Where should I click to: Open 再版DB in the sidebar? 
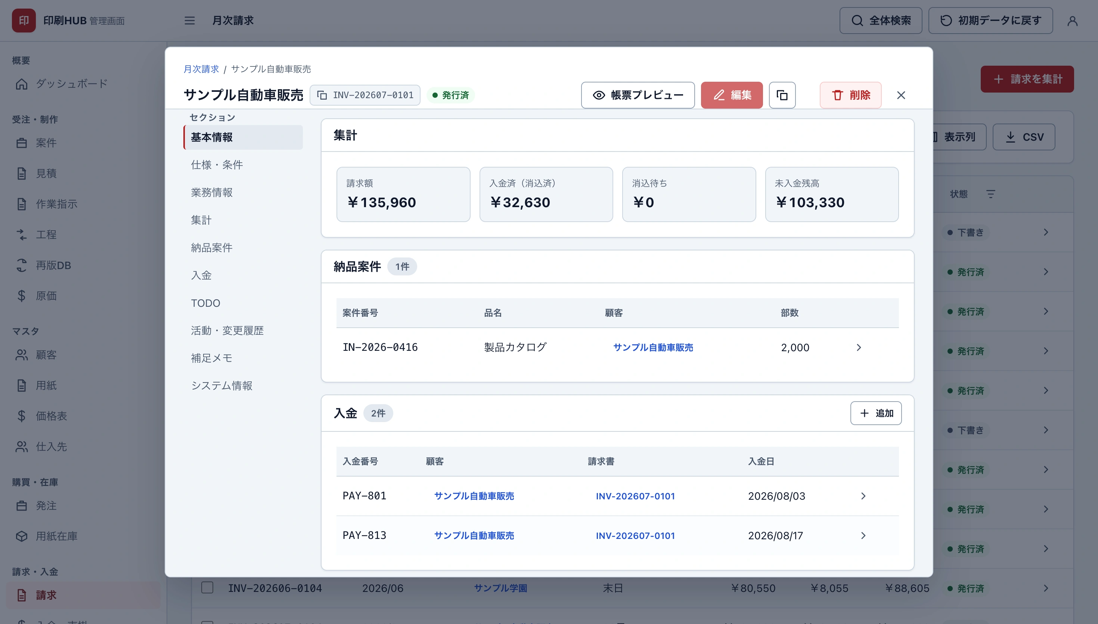pos(83,265)
